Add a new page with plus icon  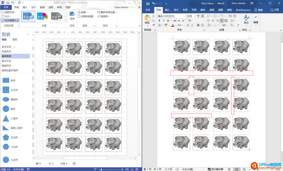coord(74,163)
